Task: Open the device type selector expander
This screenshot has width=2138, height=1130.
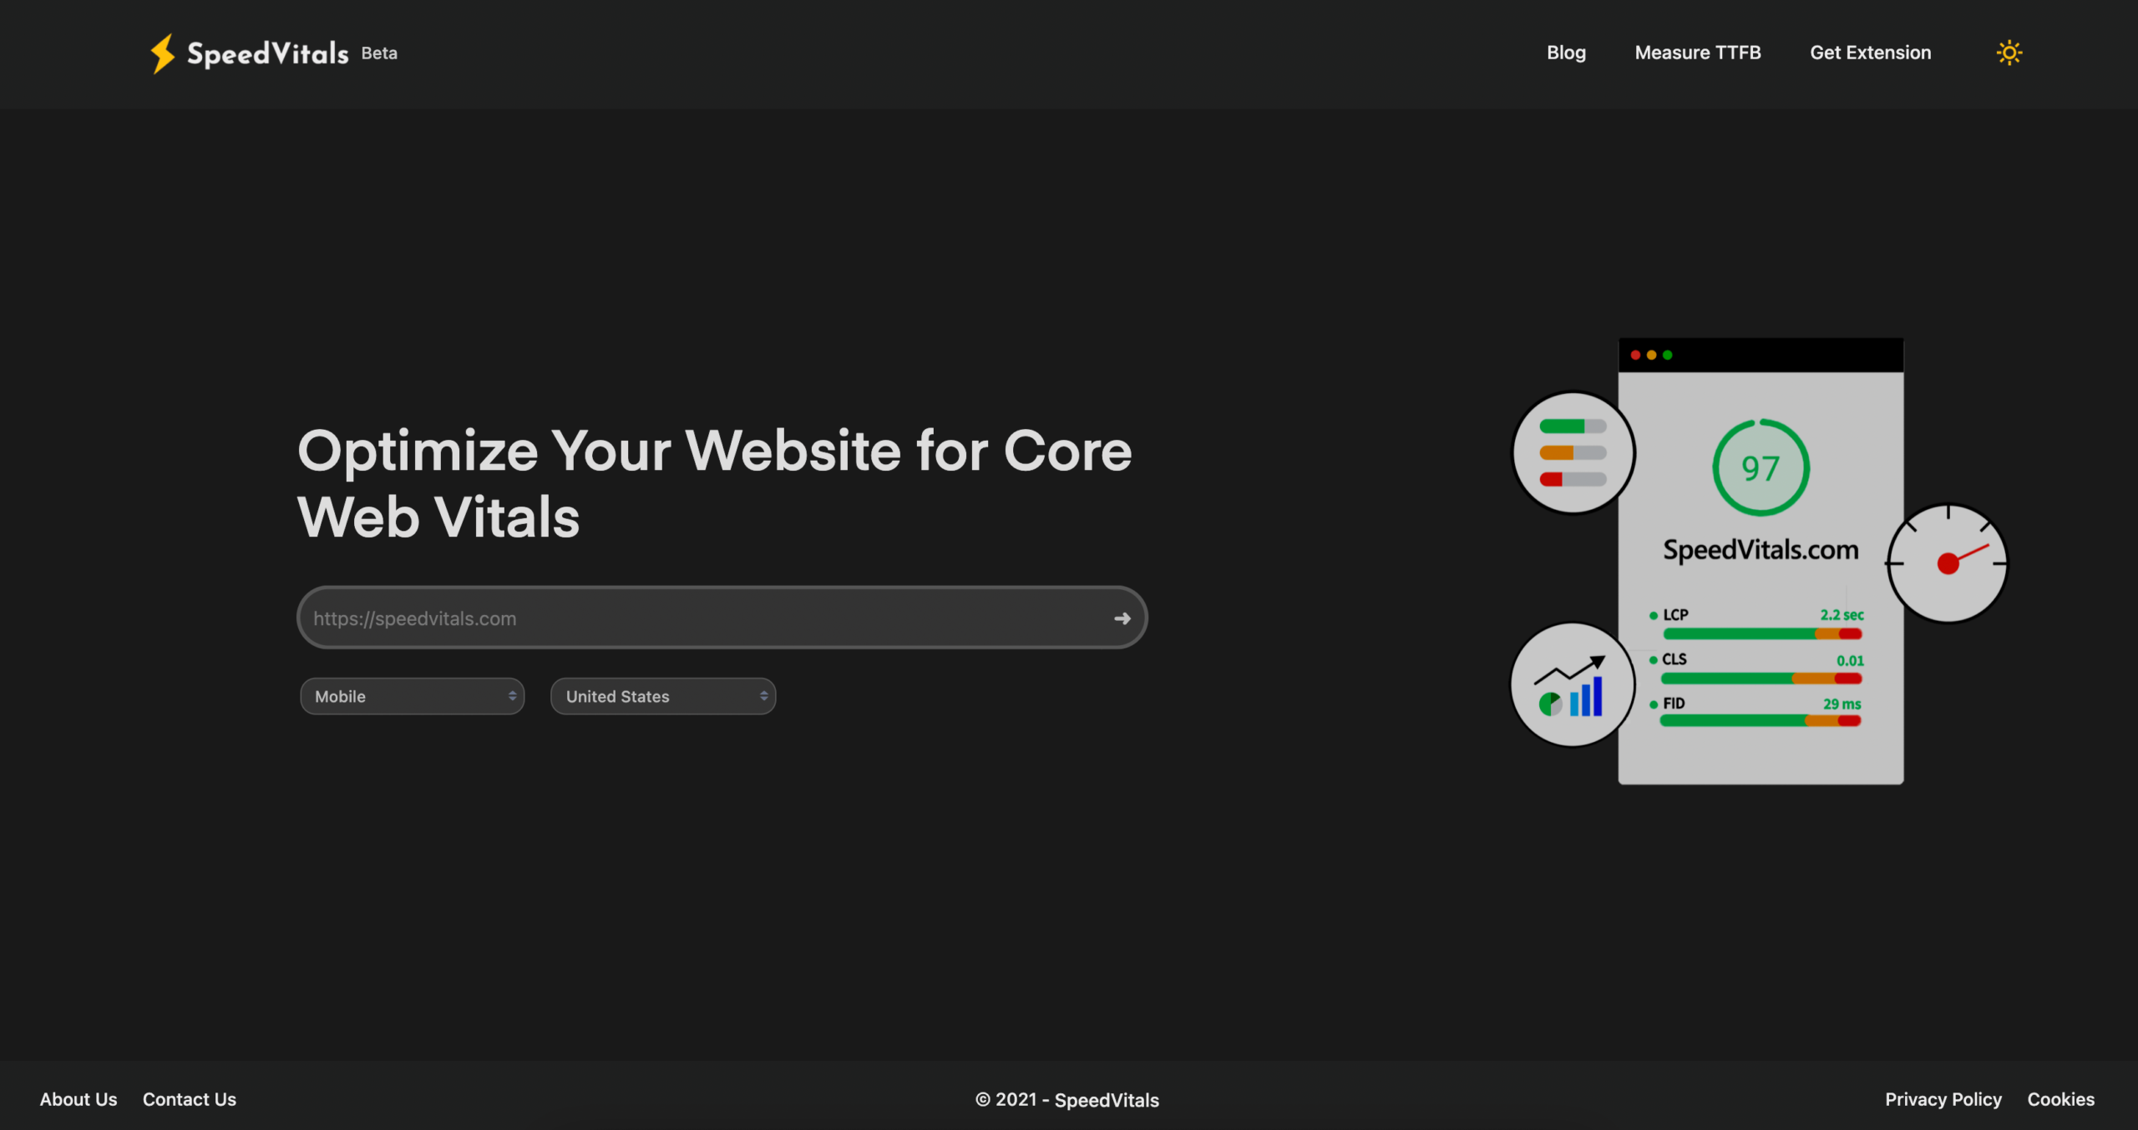Action: (412, 695)
